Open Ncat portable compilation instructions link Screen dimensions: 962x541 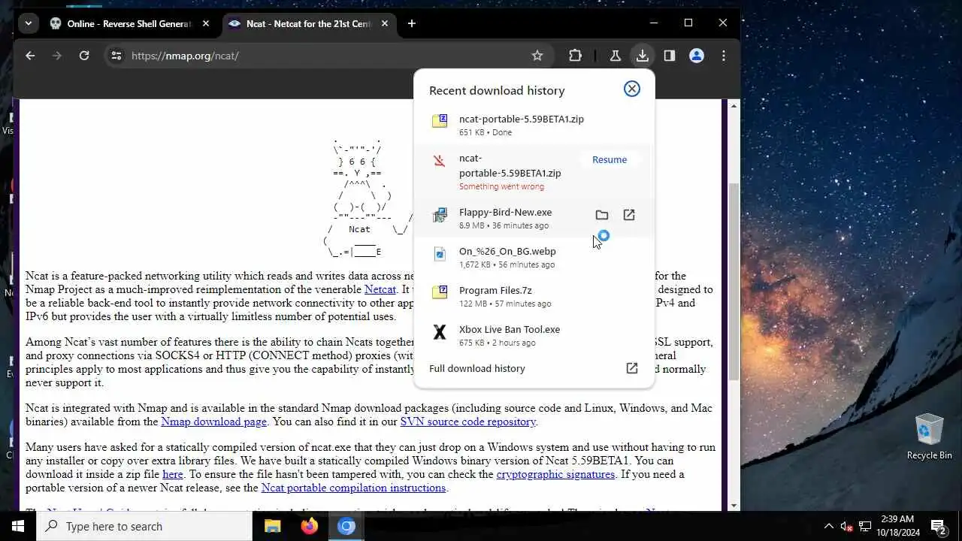point(353,488)
